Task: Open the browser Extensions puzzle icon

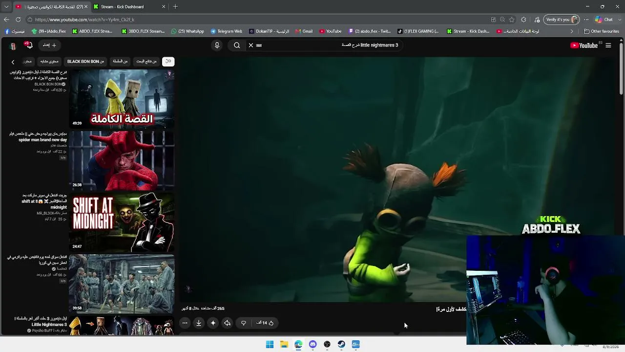Action: (524, 20)
